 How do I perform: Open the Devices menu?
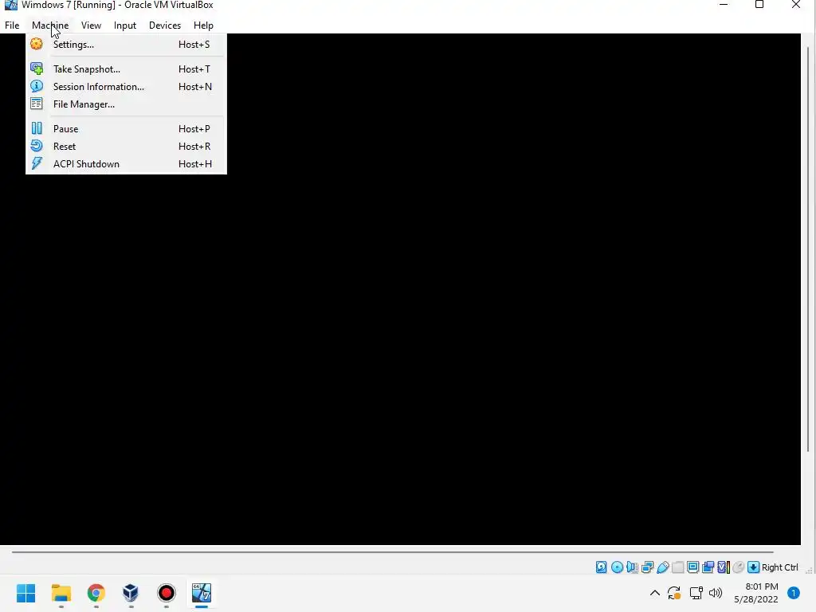165,25
